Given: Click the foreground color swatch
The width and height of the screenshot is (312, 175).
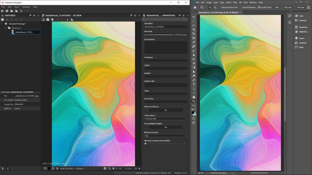Looking at the screenshot, I should [193, 112].
